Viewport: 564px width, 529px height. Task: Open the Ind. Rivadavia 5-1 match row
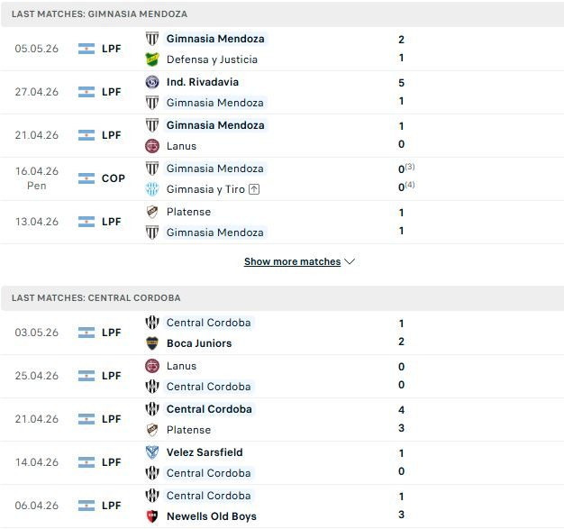click(x=282, y=92)
